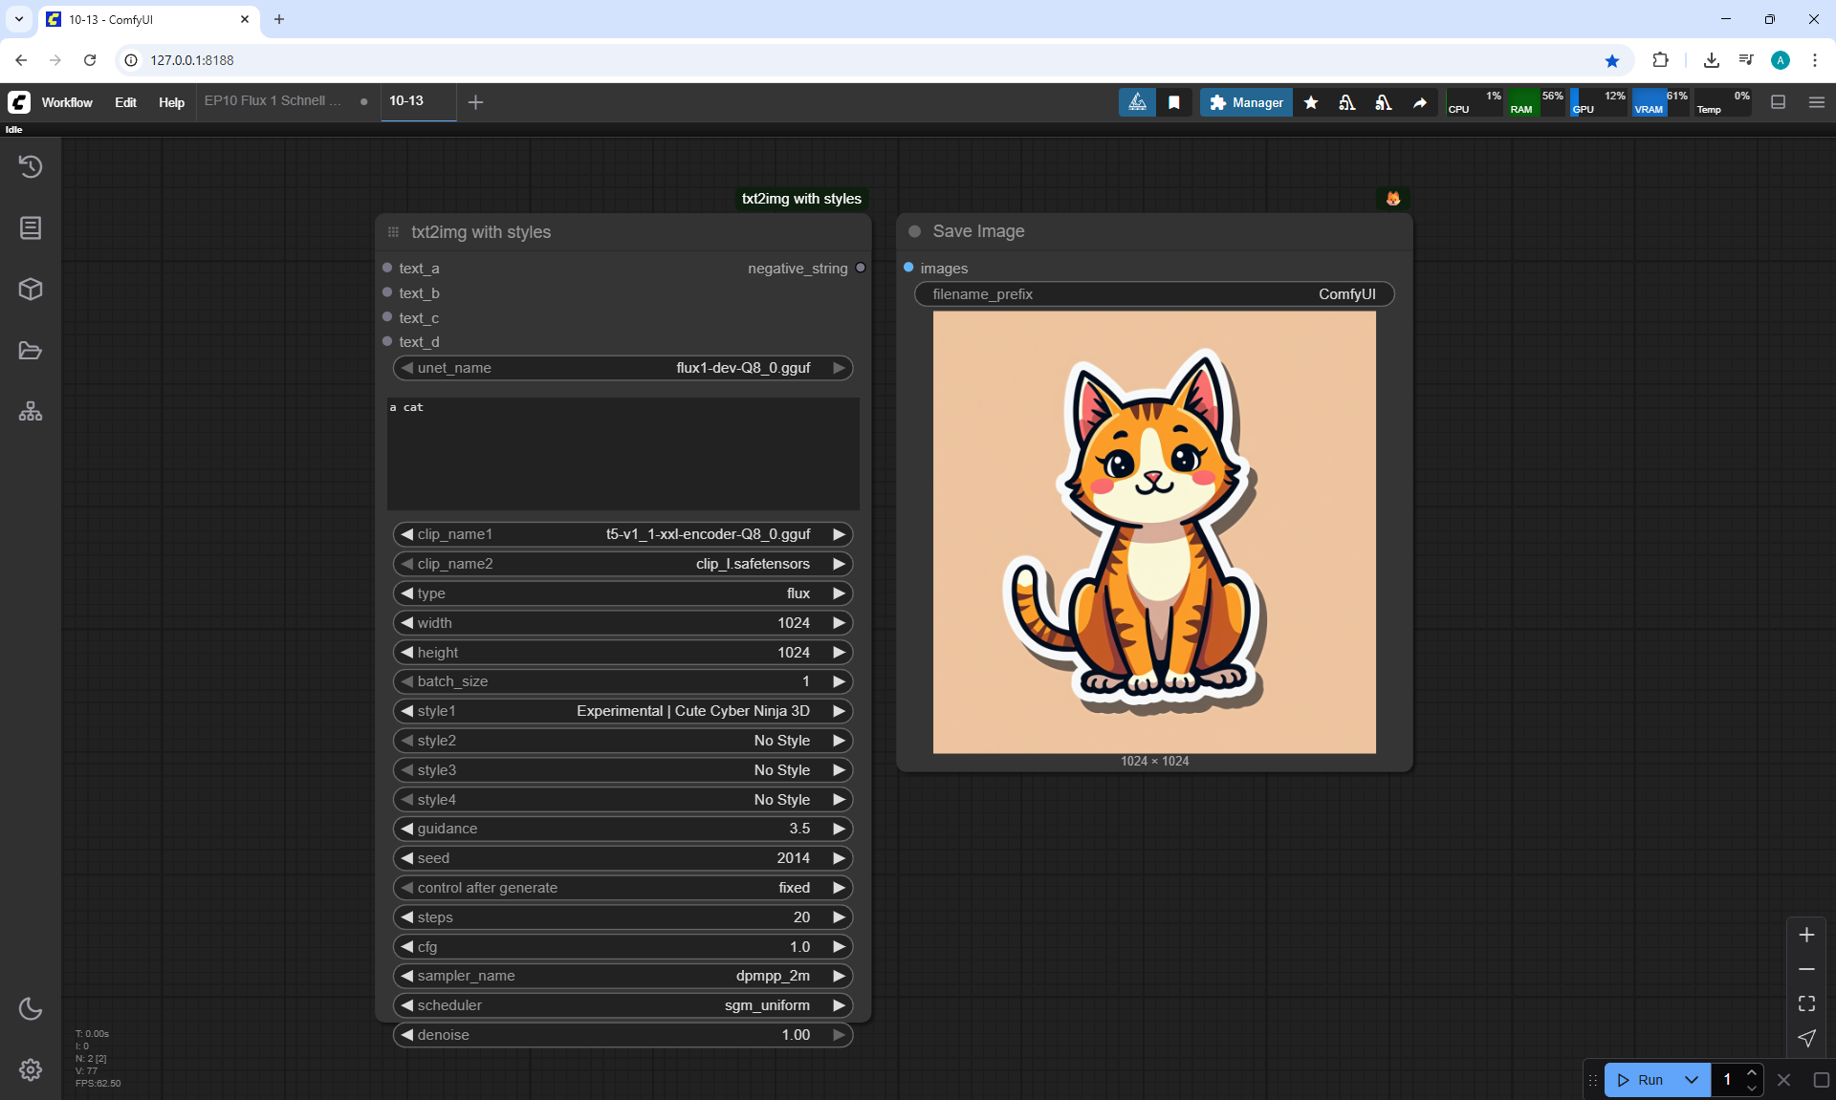Click the guidance 3.5 value slider
Image resolution: width=1836 pixels, height=1100 pixels.
point(623,829)
